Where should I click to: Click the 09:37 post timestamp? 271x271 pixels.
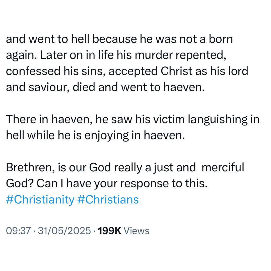(x=19, y=231)
